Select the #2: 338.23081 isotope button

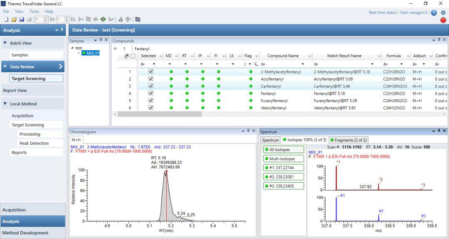click(283, 177)
